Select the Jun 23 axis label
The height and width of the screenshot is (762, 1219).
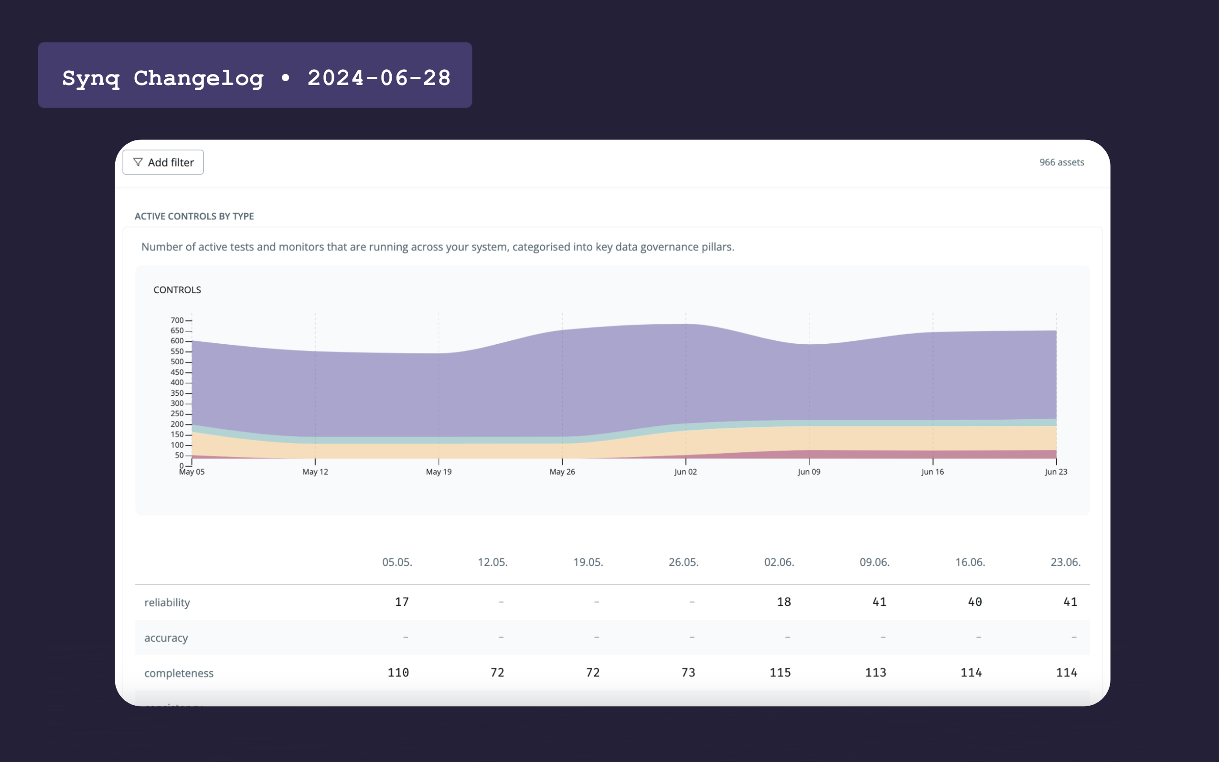(x=1056, y=472)
